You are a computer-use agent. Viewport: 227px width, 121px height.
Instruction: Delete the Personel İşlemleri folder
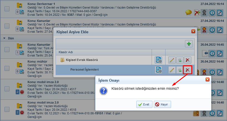[187, 70]
